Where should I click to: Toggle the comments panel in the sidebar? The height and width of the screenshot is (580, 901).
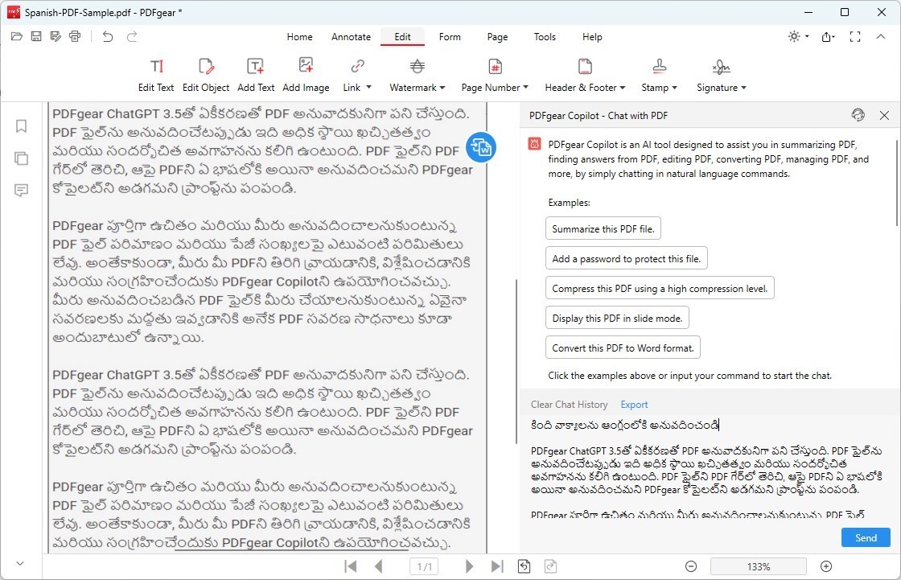coord(21,191)
